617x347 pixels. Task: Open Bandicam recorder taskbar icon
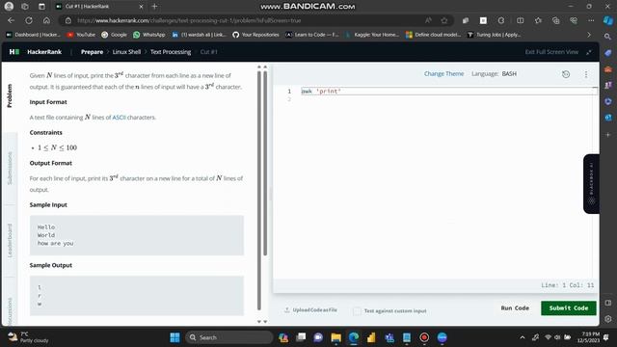click(424, 337)
